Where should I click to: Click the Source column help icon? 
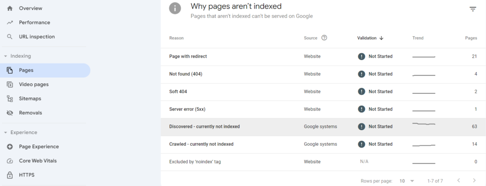(x=324, y=38)
